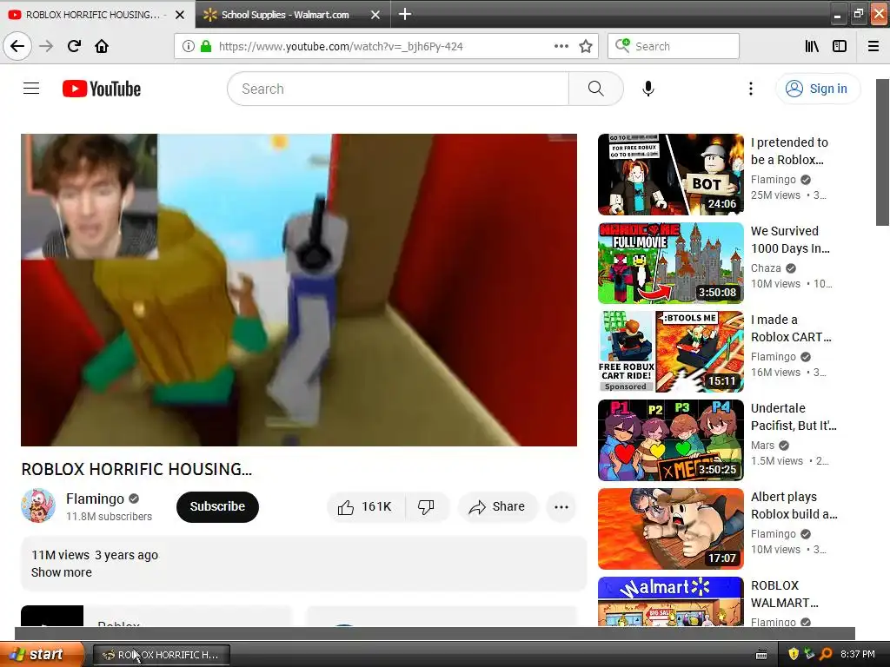Image resolution: width=890 pixels, height=667 pixels.
Task: Open YouTube settings three-dot menu
Action: point(751,89)
